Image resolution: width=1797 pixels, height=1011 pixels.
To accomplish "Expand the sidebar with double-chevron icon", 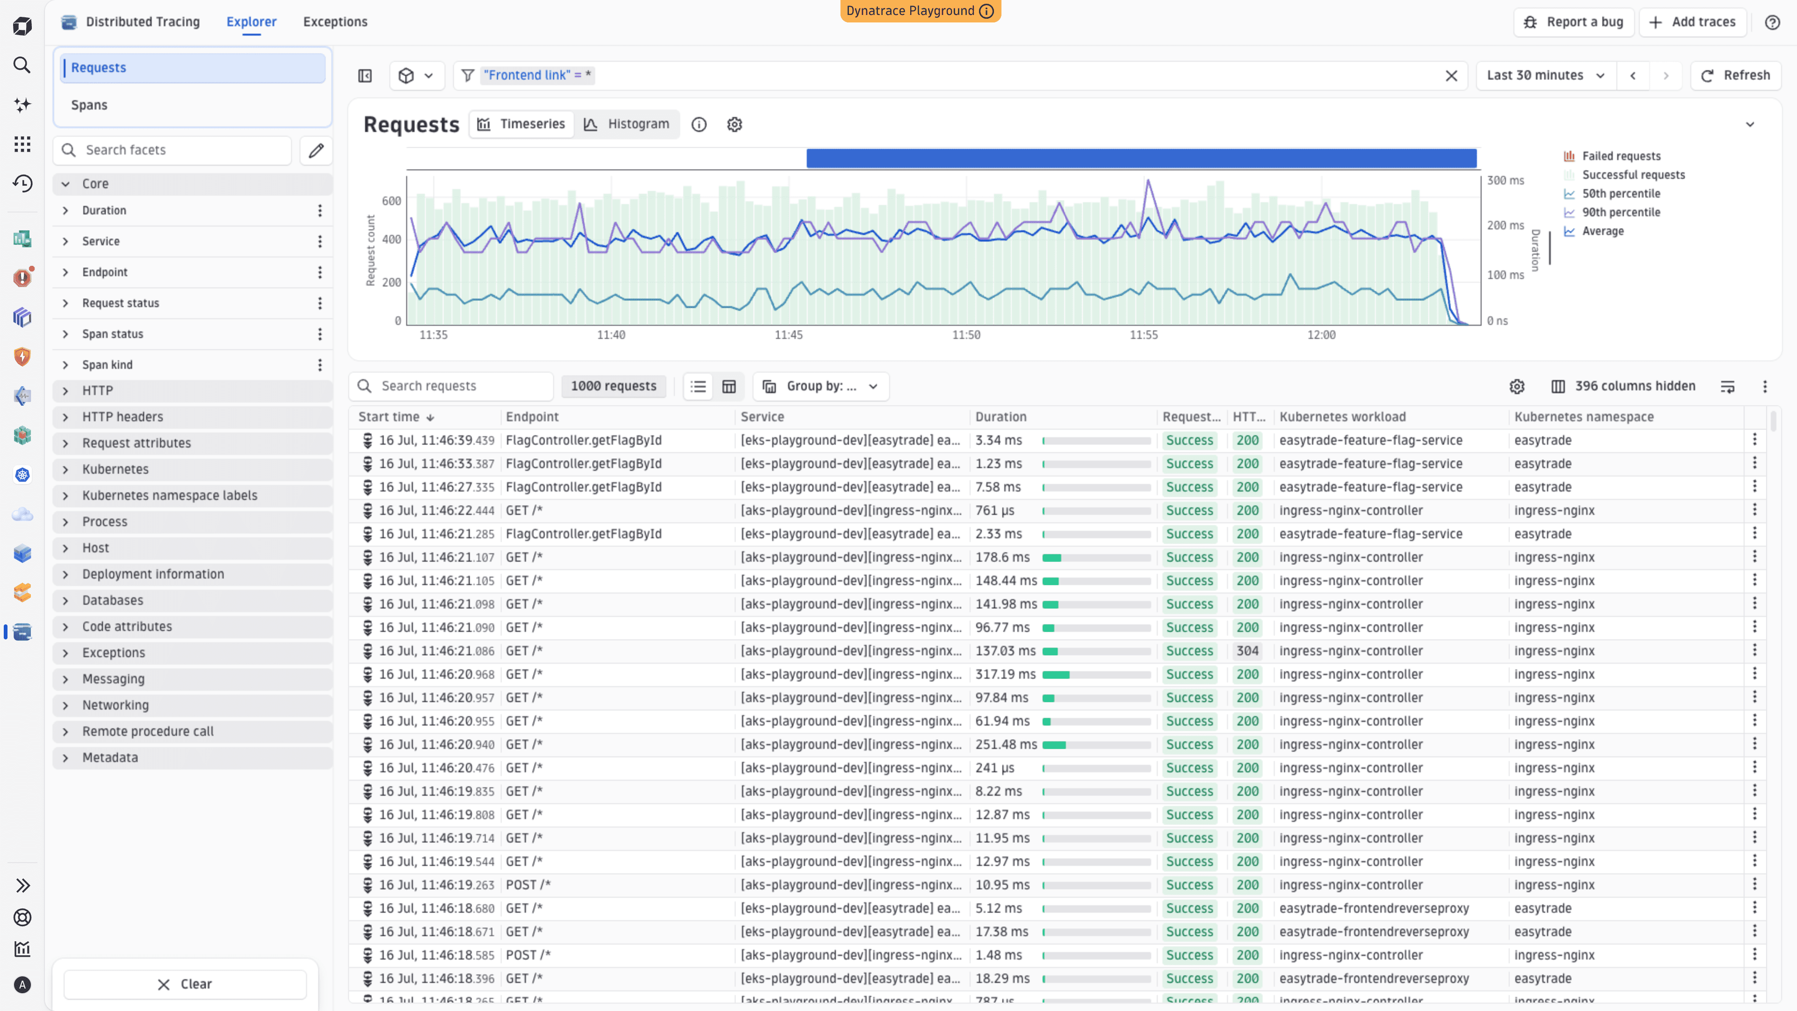I will pos(22,886).
